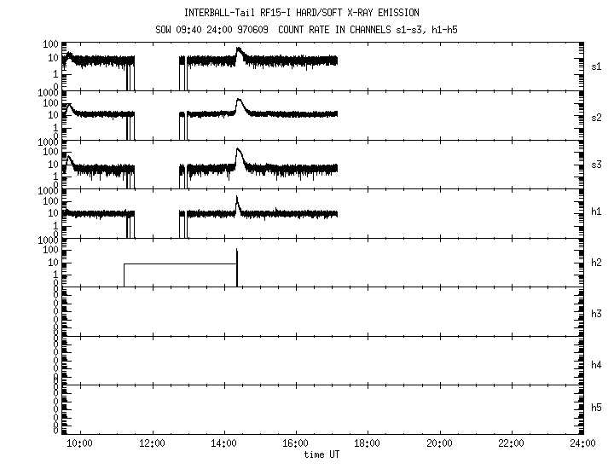Click the 12:00 time axis tick label
614x469 pixels.
[152, 443]
